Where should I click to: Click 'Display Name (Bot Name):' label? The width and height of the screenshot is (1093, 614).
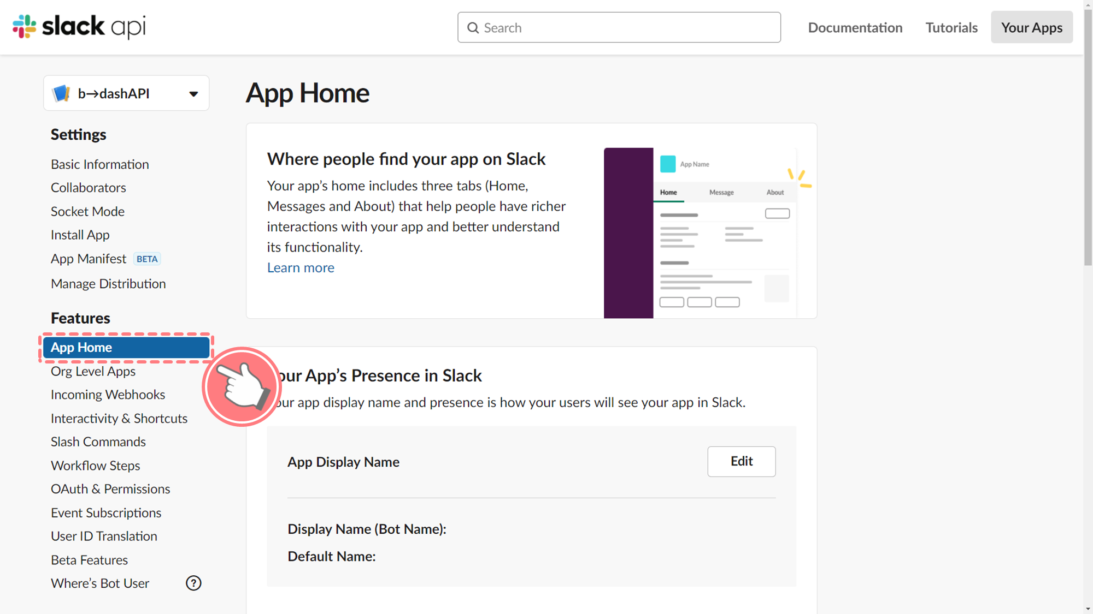[x=367, y=529]
